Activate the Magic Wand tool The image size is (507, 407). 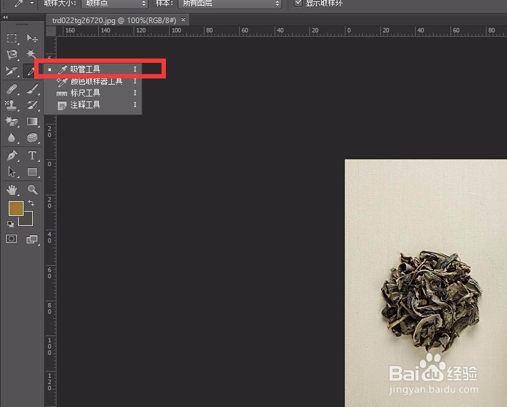31,54
